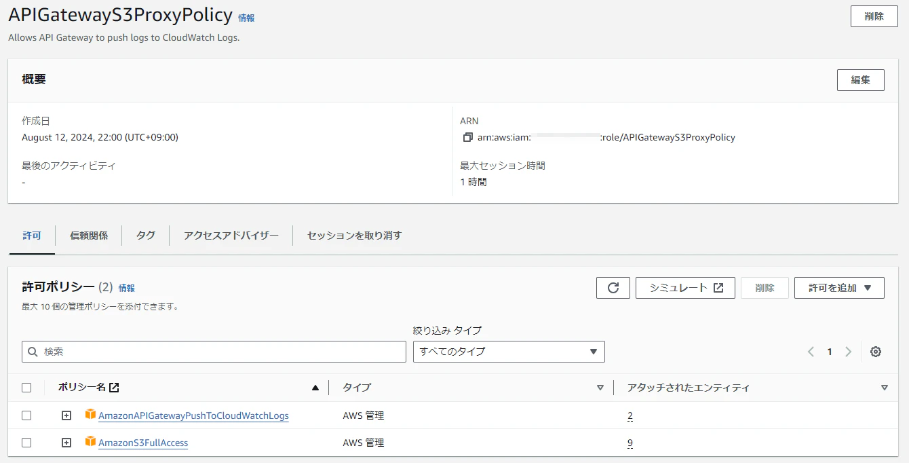Expand the AmazonAPIGatewayPushToCloudWatchLogs policy row
Screen dimensions: 909x463
click(66, 415)
